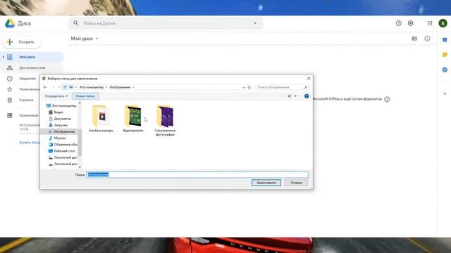Open the dialog help icon
The image size is (451, 253).
click(307, 96)
